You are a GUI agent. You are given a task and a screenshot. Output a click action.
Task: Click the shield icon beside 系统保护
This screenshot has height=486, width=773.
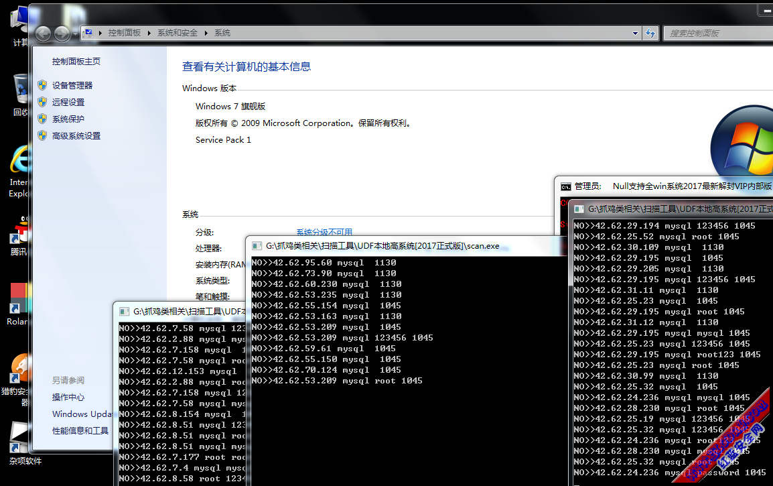click(x=42, y=119)
